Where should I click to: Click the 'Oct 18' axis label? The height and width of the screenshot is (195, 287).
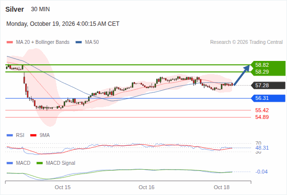click(221, 187)
